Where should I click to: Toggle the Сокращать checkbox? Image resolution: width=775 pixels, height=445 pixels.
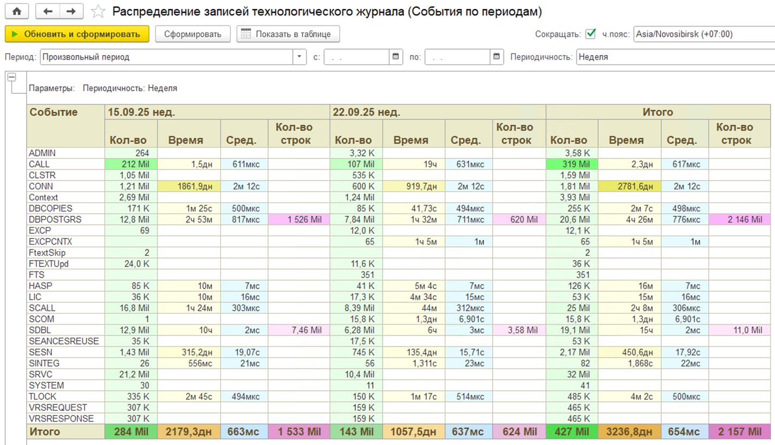(x=591, y=34)
